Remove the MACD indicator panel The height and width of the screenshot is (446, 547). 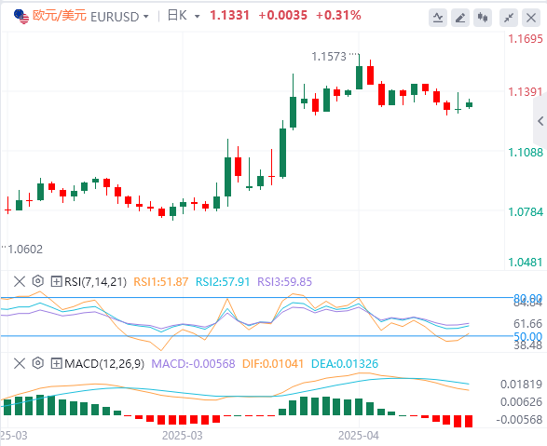[x=20, y=363]
